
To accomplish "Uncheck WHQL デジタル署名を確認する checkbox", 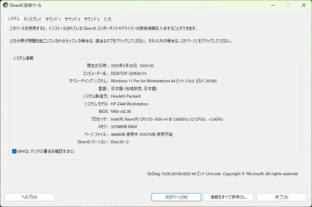I will point(14,151).
